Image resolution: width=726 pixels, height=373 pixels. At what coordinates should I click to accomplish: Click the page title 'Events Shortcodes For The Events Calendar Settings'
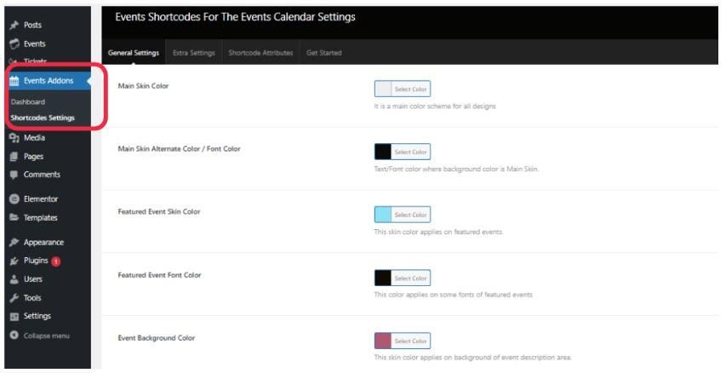click(235, 17)
